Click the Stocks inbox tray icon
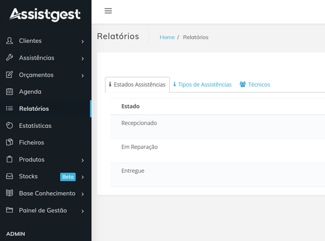The width and height of the screenshot is (325, 241). click(9, 177)
